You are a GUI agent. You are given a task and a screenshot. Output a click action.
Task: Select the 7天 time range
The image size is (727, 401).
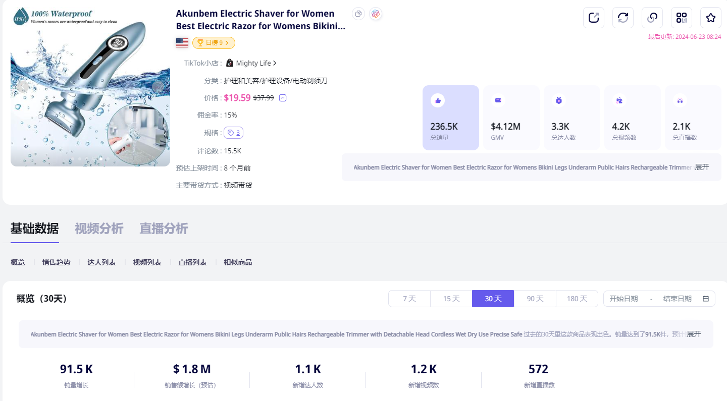409,299
